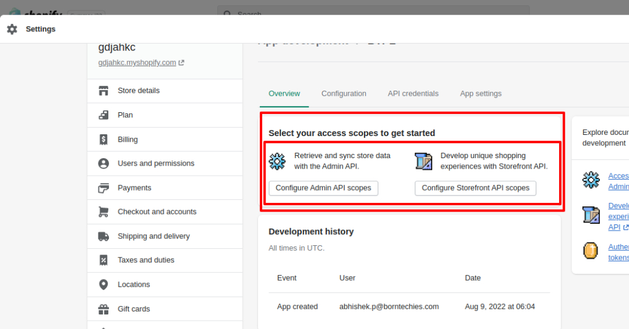Screen dimensions: 629x329
Task: Click the All times in UTC note
Action: tap(296, 248)
